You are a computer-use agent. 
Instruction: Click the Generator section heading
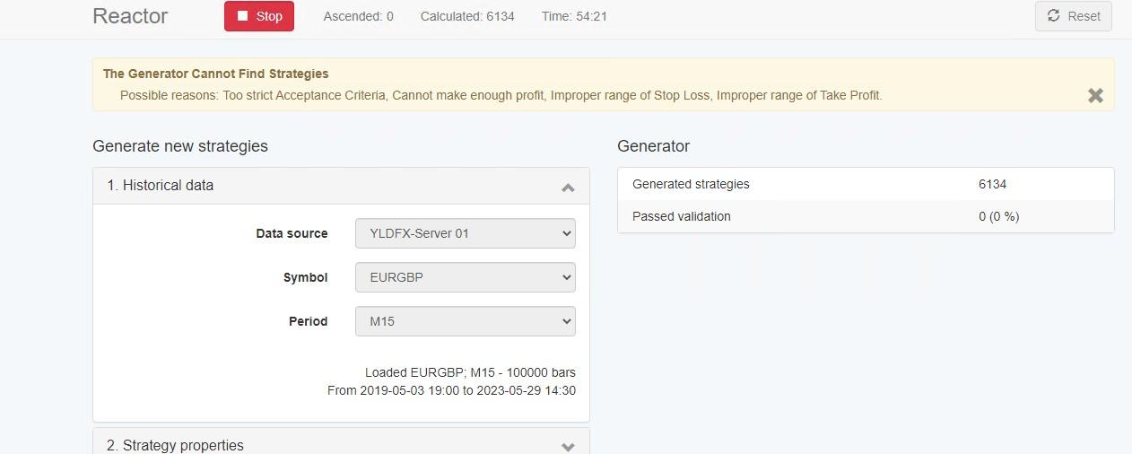(653, 146)
